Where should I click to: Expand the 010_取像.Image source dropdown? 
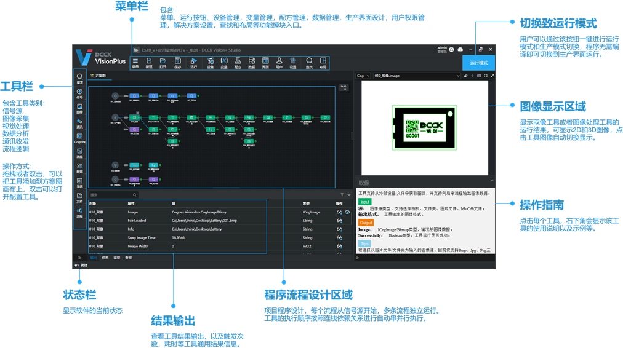pos(416,76)
